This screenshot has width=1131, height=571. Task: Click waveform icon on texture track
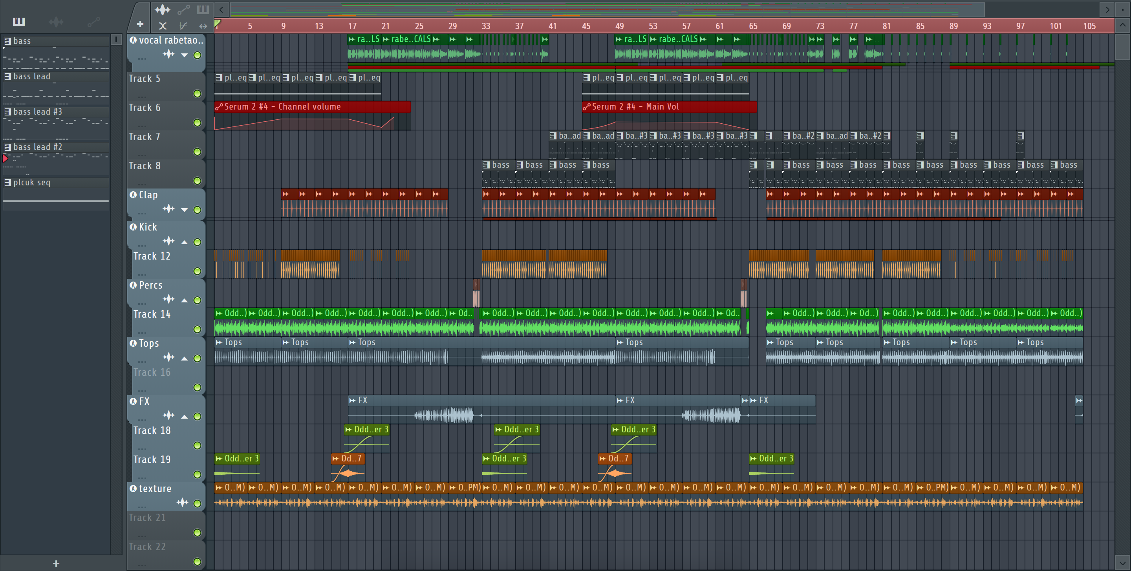click(182, 503)
